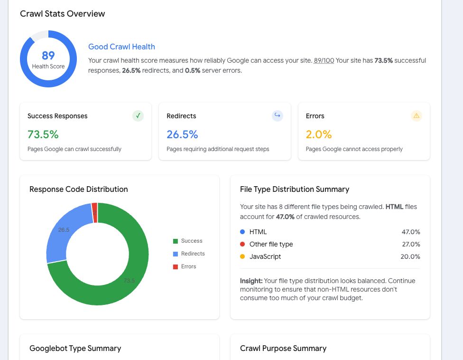
Task: Click the Googlebot Type Summary heading
Action: (x=75, y=348)
